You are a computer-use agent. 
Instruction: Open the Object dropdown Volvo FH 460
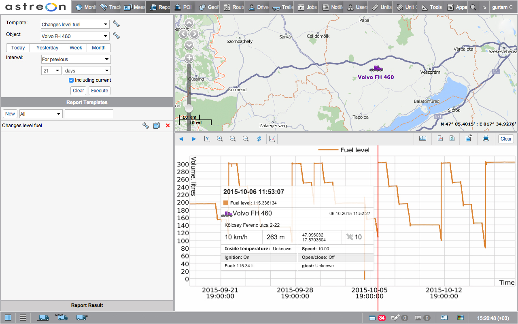click(75, 36)
